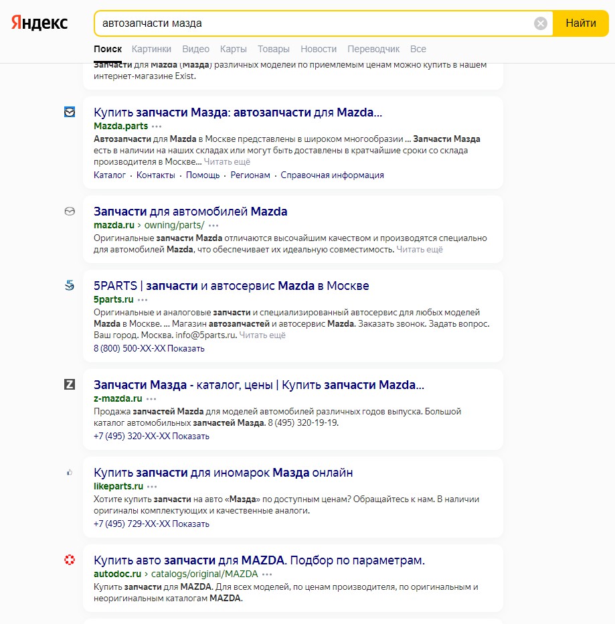This screenshot has height=624, width=615.
Task: Open the Каталог sitelink
Action: [110, 175]
